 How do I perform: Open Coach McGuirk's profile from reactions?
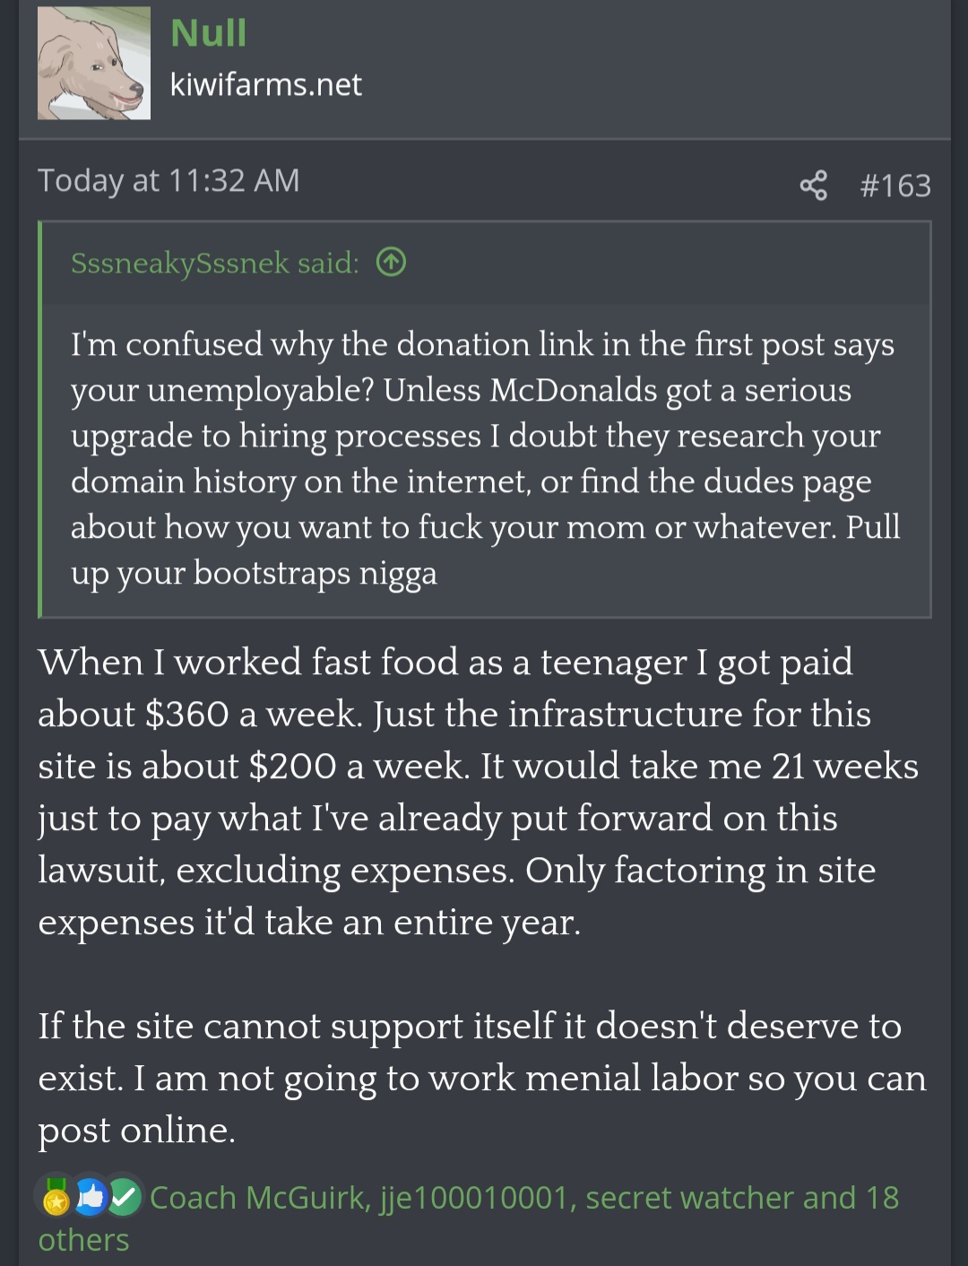[x=258, y=1198]
